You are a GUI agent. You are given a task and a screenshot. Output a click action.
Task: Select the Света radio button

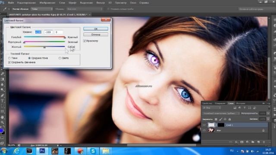click(x=60, y=58)
